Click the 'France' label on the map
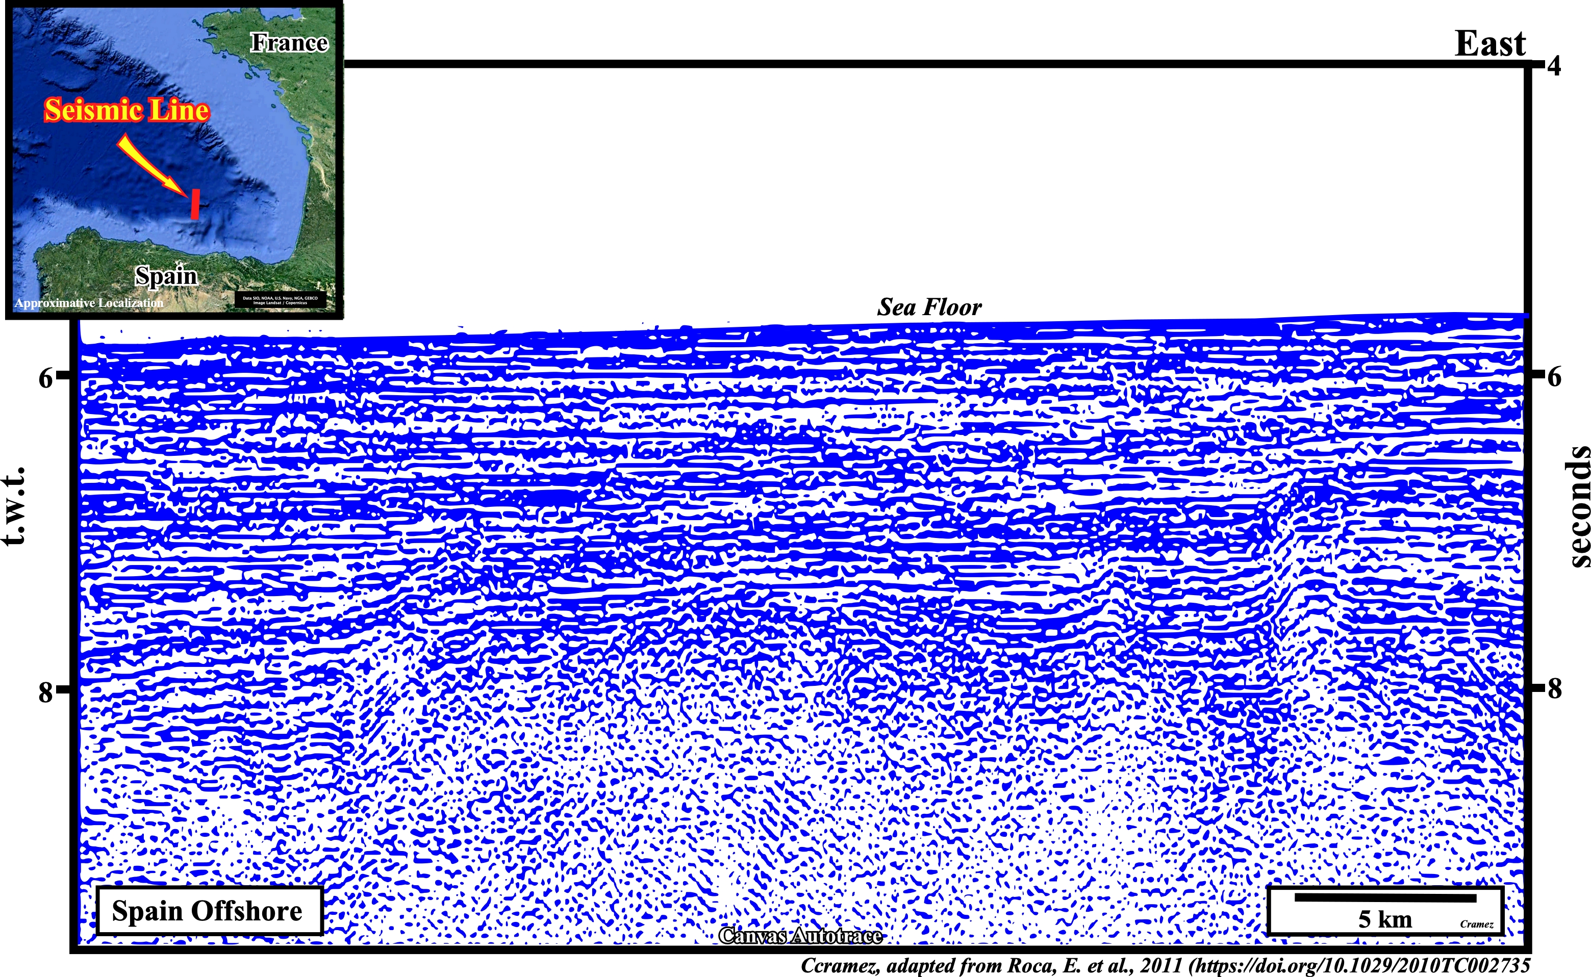This screenshot has height=977, width=1591. pyautogui.click(x=290, y=43)
